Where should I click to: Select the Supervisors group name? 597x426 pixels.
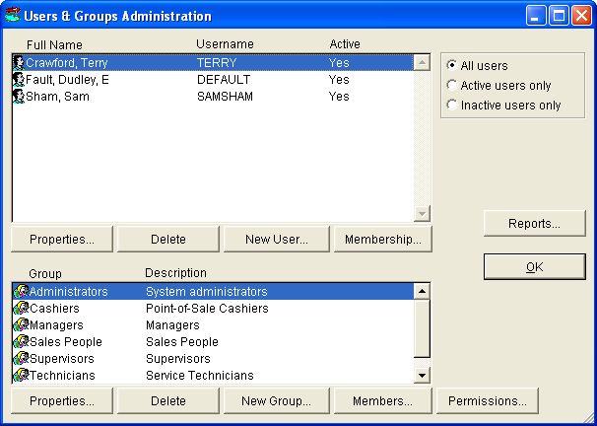[62, 358]
